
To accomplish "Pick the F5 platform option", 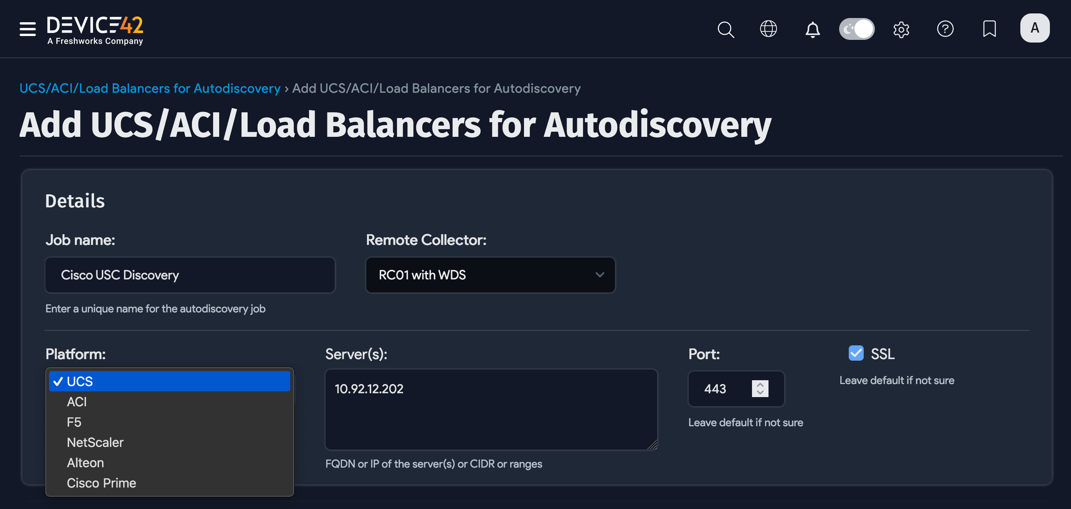I will pyautogui.click(x=74, y=422).
